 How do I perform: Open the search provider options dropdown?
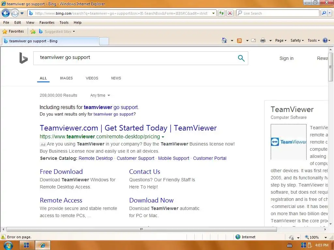(329, 13)
